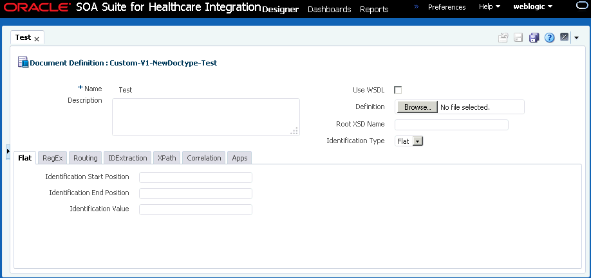
Task: Open the blue question mark Help icon
Action: pyautogui.click(x=550, y=38)
